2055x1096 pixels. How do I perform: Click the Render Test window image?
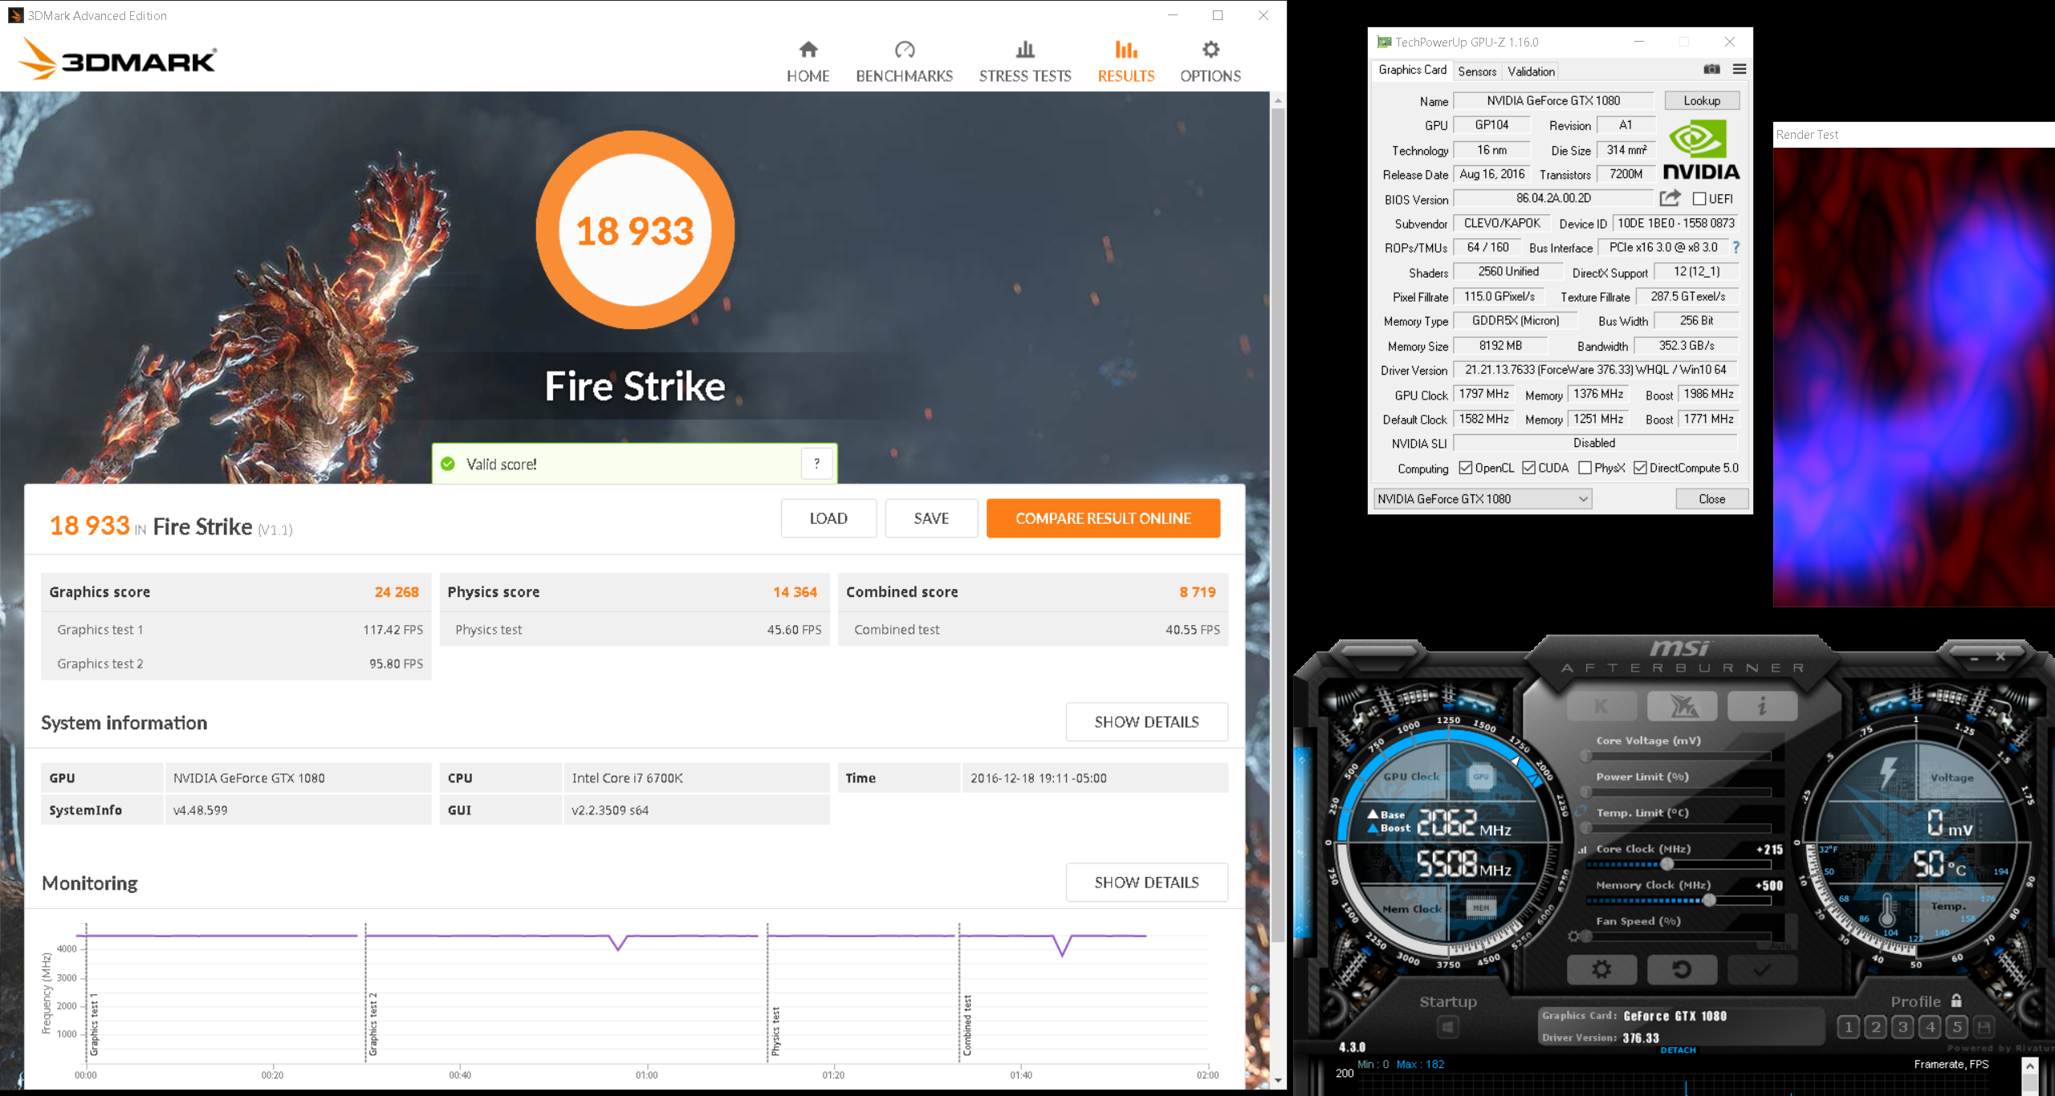[1914, 376]
